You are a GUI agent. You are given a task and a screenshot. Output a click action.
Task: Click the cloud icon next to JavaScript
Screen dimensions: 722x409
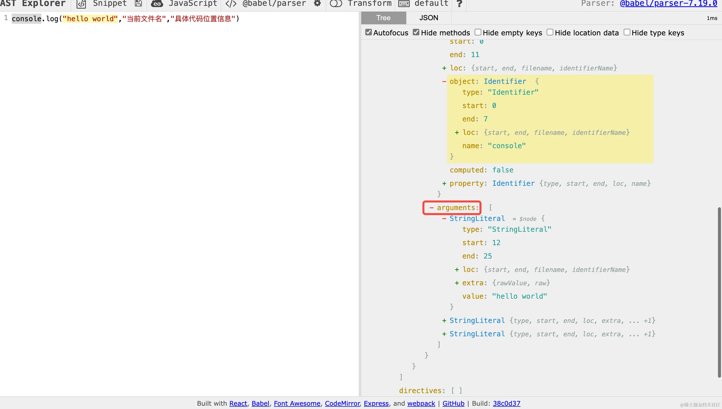(x=157, y=4)
